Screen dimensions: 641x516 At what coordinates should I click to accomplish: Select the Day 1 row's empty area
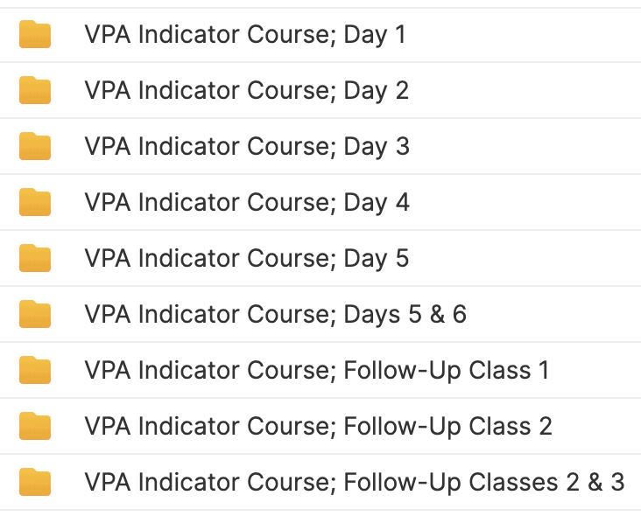click(524, 35)
